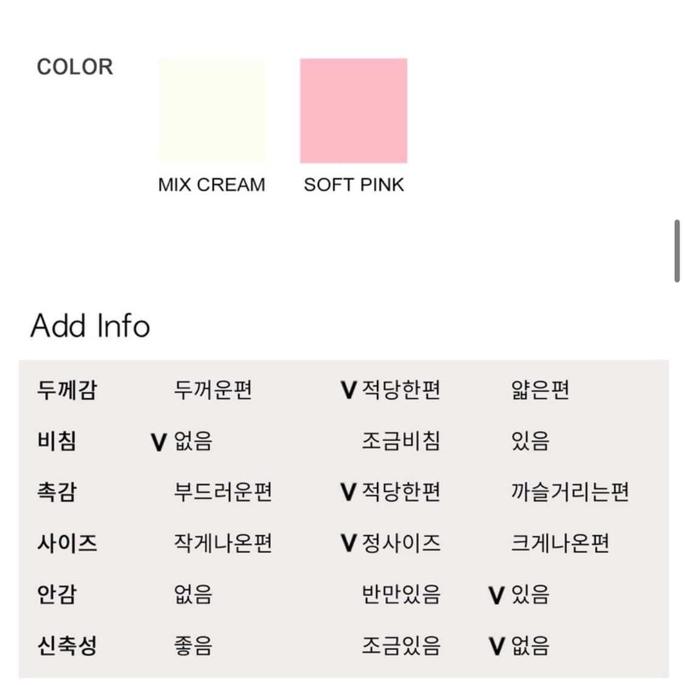Select the 작게나온편 size option
Viewport: 685px width, 685px height.
click(222, 543)
